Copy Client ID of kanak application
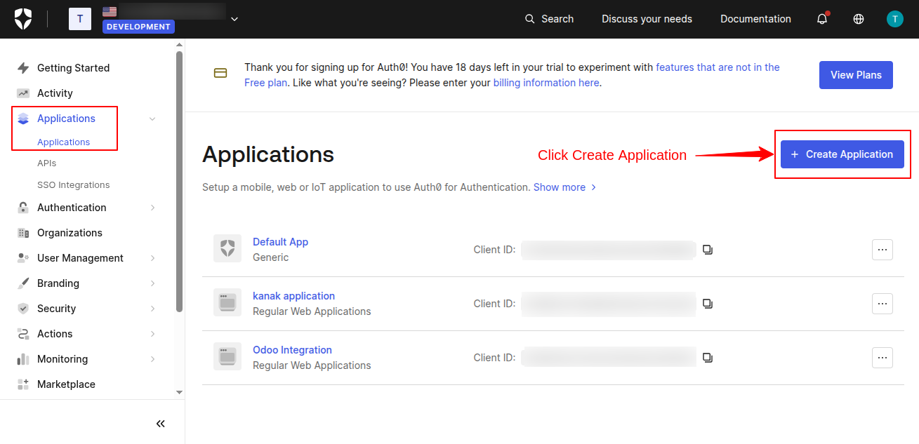This screenshot has height=444, width=919. (x=708, y=304)
